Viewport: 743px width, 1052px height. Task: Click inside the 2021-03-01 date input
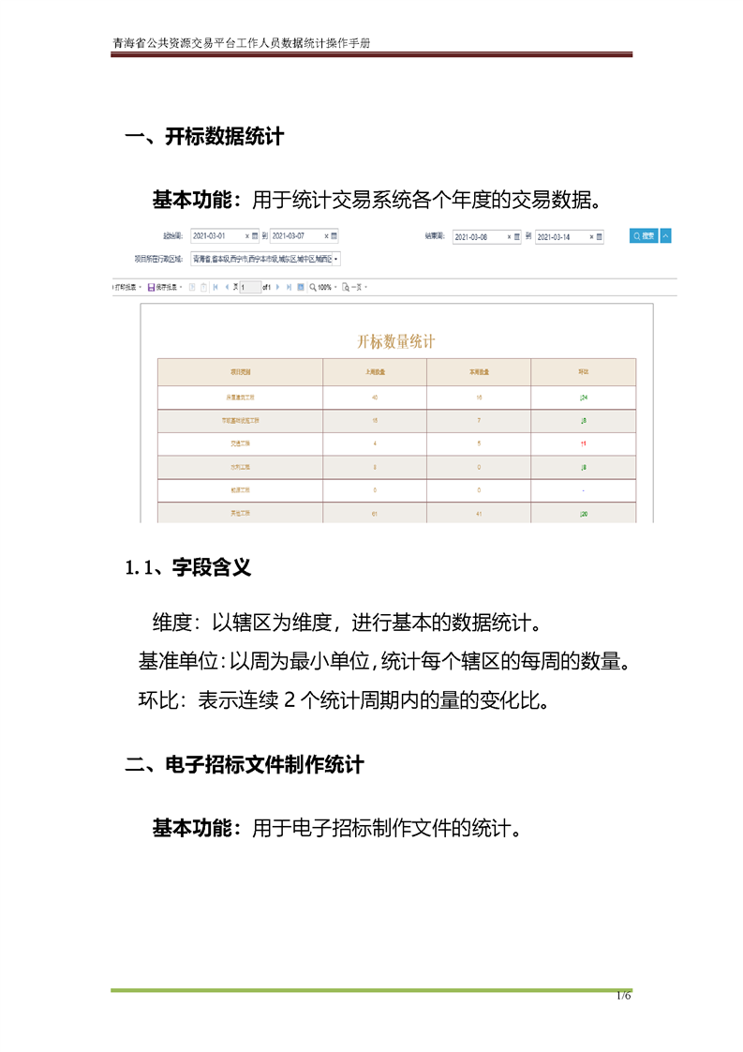216,236
